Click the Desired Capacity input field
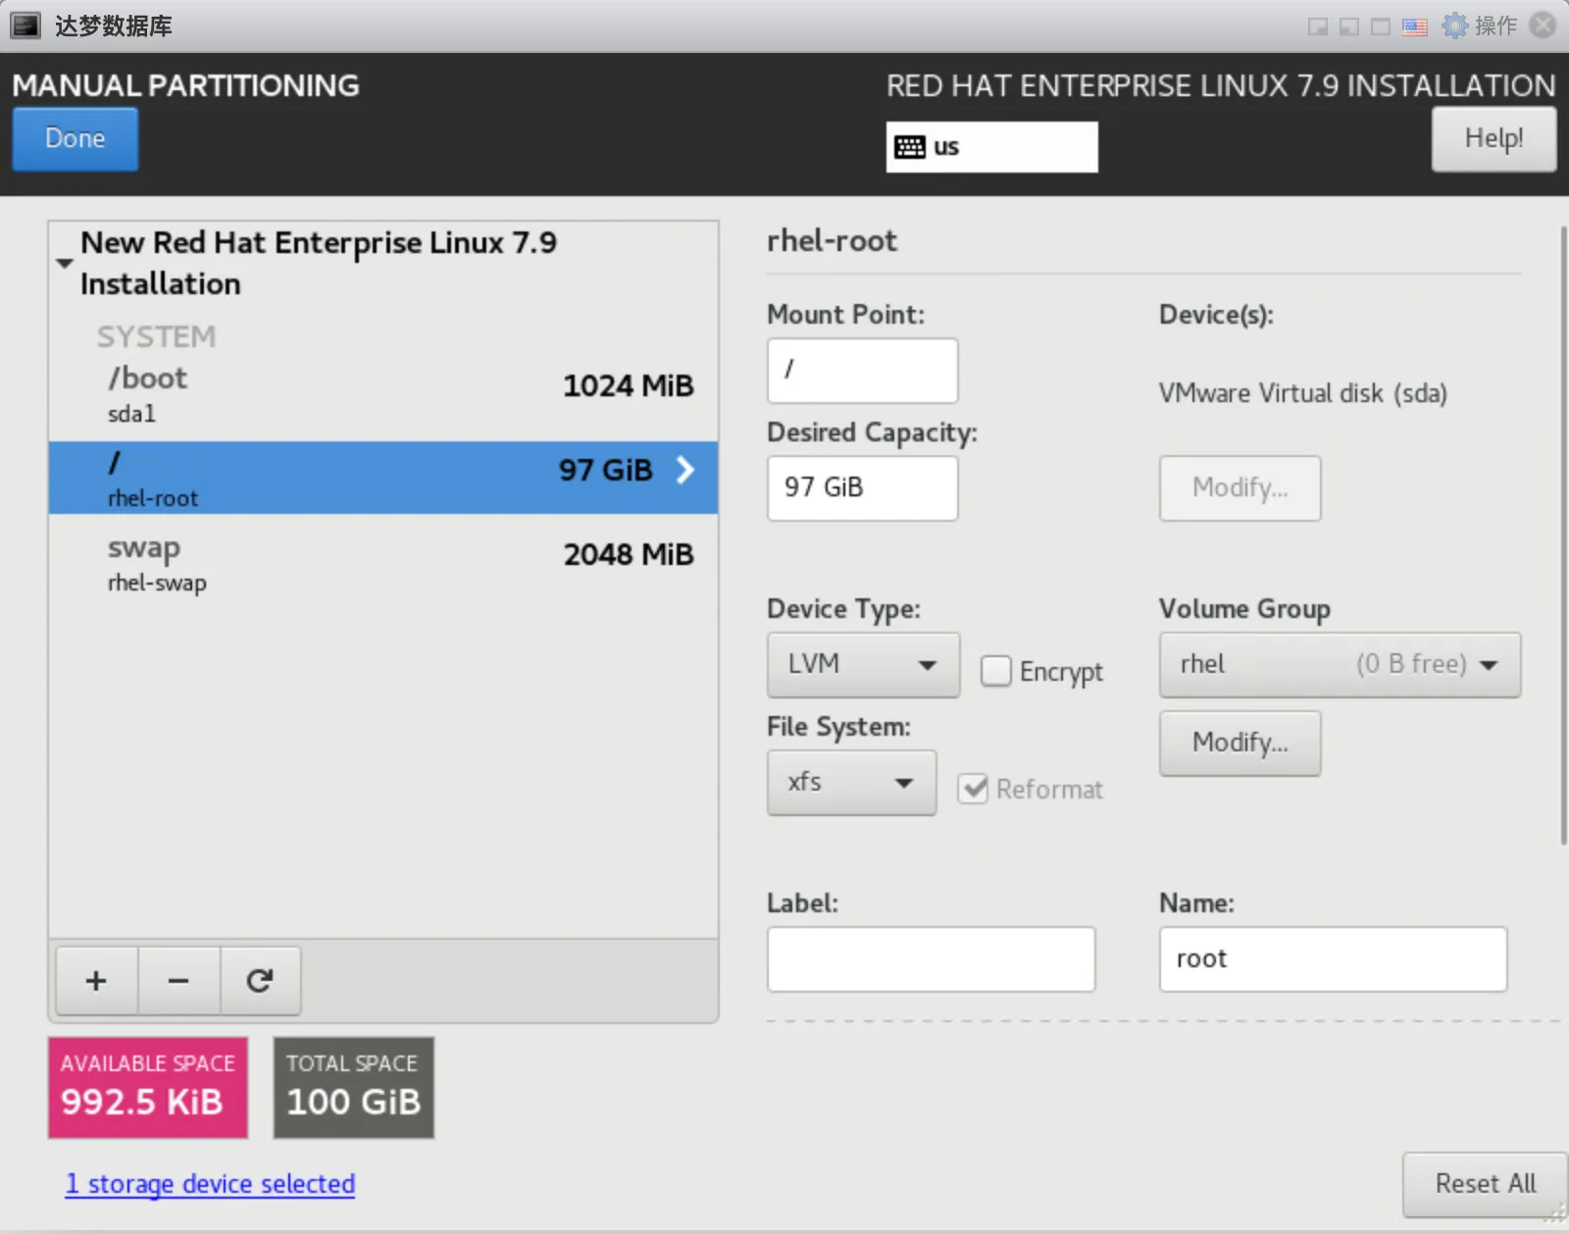 (x=861, y=488)
